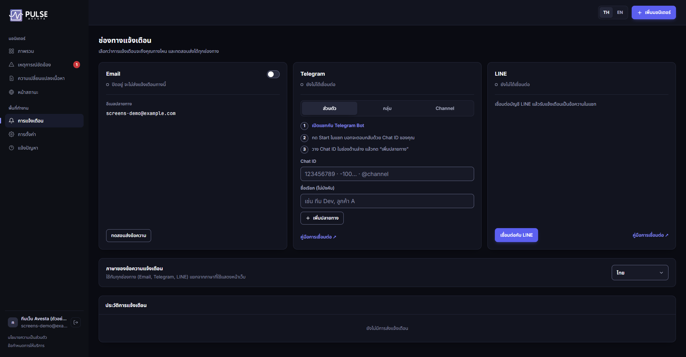Click the screens-demo@example.com recipient email text

141,114
